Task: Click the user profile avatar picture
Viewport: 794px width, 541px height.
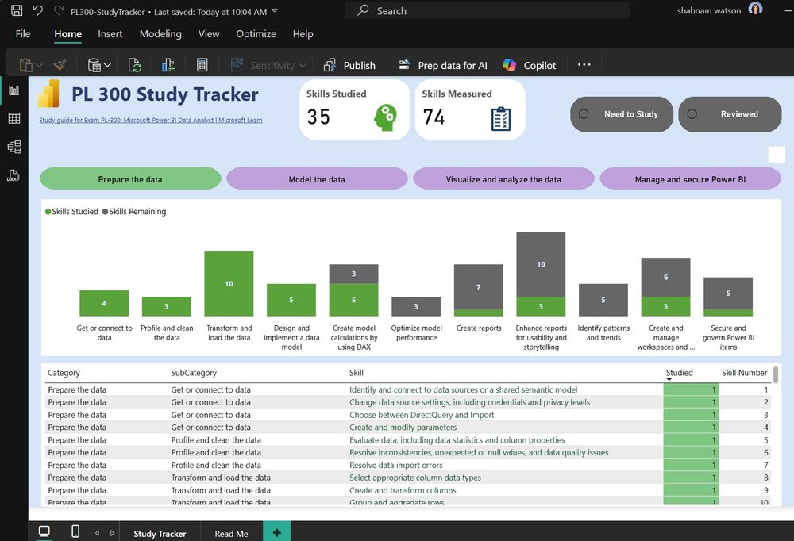Action: point(755,10)
